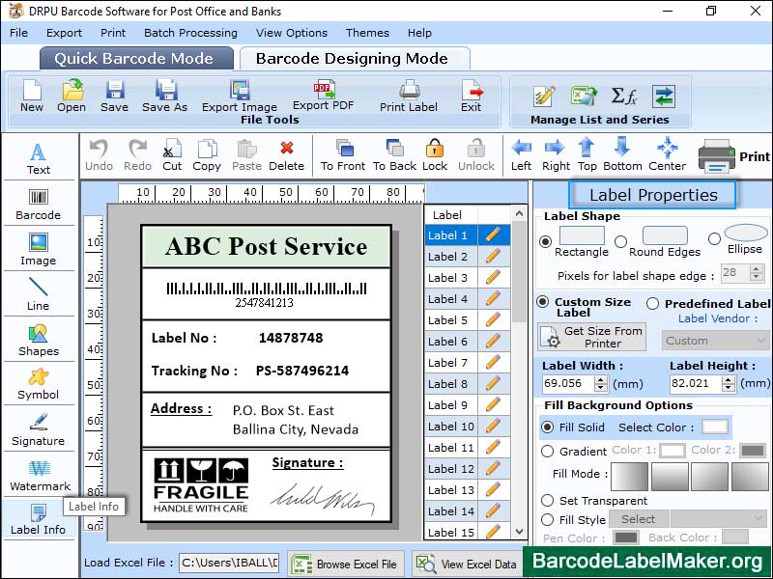Select Rectangle label shape

click(546, 242)
